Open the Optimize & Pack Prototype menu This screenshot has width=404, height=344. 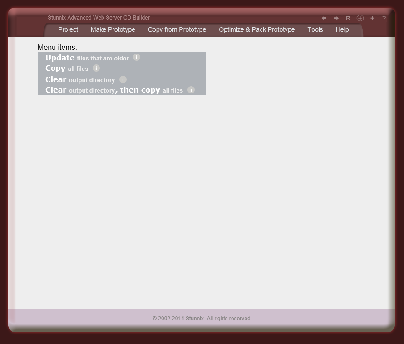[257, 29]
